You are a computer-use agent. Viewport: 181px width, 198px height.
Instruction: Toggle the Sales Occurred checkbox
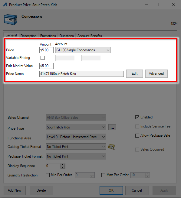tap(137, 149)
